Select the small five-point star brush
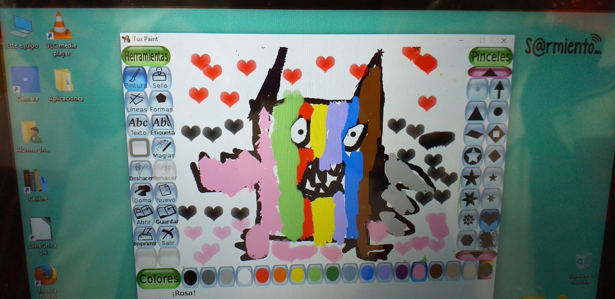This screenshot has width=615, height=299. point(493,178)
